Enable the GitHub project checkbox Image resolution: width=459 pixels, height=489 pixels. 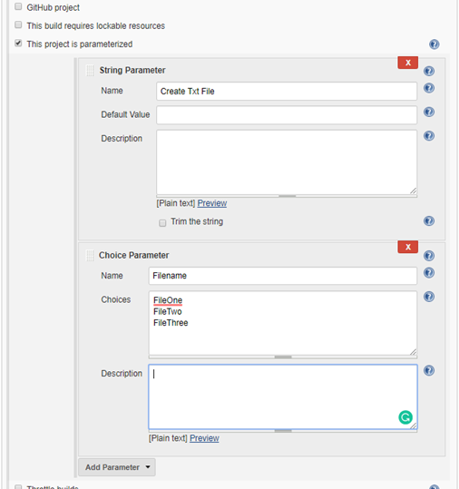18,6
